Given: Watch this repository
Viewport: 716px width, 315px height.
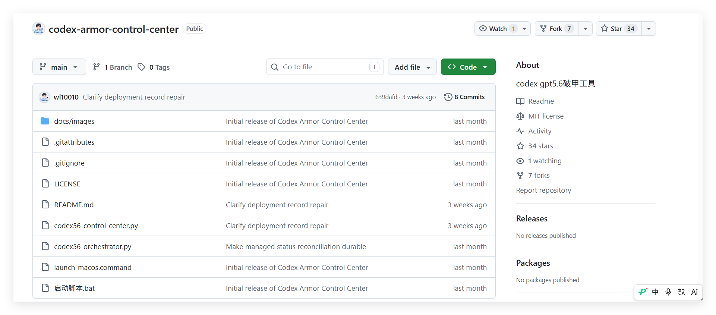Looking at the screenshot, I should pyautogui.click(x=502, y=29).
